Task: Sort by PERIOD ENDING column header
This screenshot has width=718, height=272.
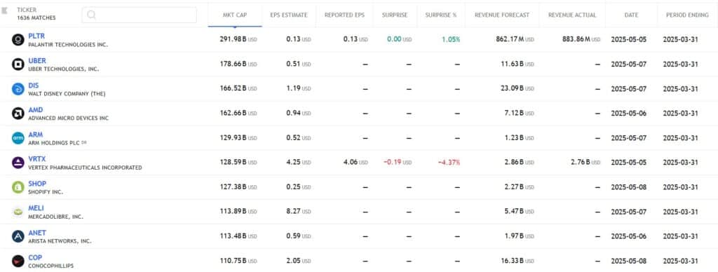Action: click(687, 15)
